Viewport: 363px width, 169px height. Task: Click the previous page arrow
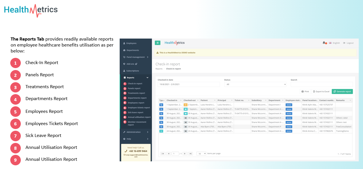168,154
